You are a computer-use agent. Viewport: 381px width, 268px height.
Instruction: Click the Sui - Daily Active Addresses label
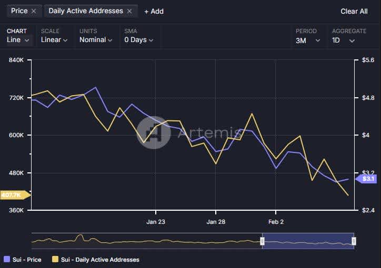pos(100,260)
